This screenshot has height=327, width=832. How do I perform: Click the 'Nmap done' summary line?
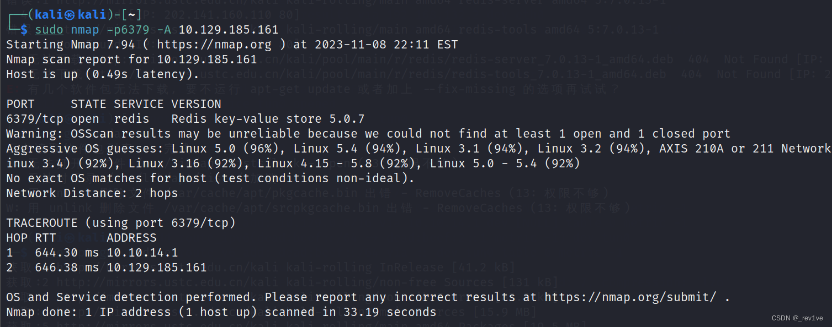tap(221, 312)
